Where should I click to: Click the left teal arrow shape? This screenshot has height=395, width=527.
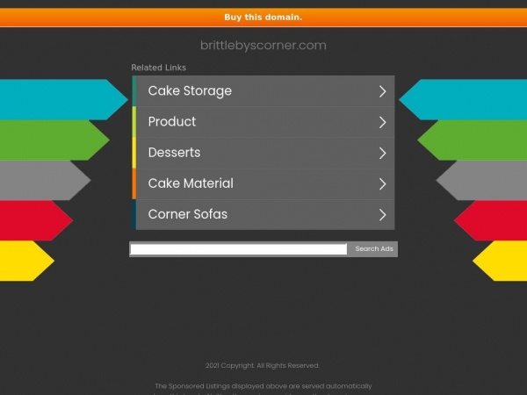tap(64, 99)
